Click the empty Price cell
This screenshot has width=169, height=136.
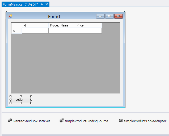click(x=88, y=31)
